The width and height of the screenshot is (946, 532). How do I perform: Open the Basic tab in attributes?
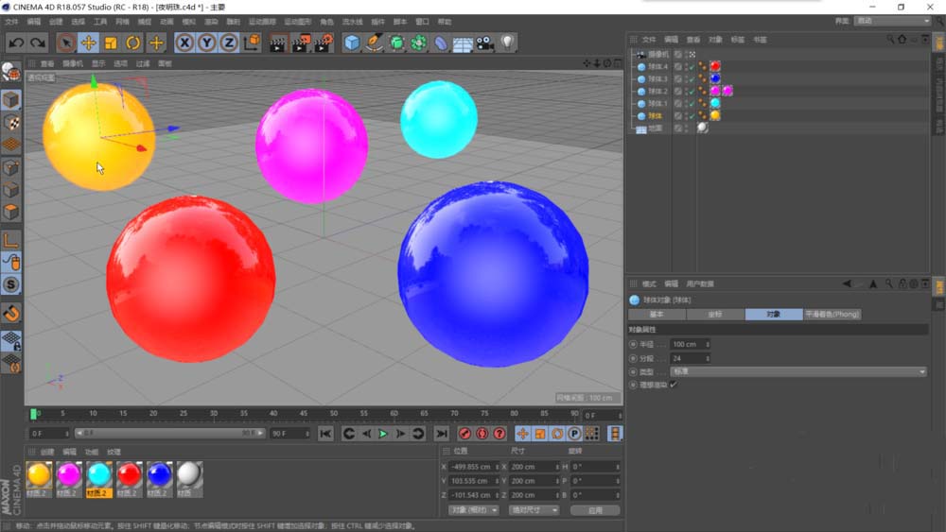tap(657, 314)
